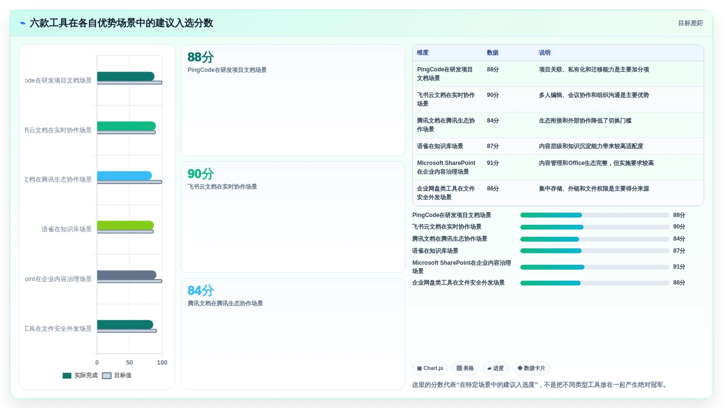Toggle the 目标值 legend entry
723x408 pixels.
[117, 375]
